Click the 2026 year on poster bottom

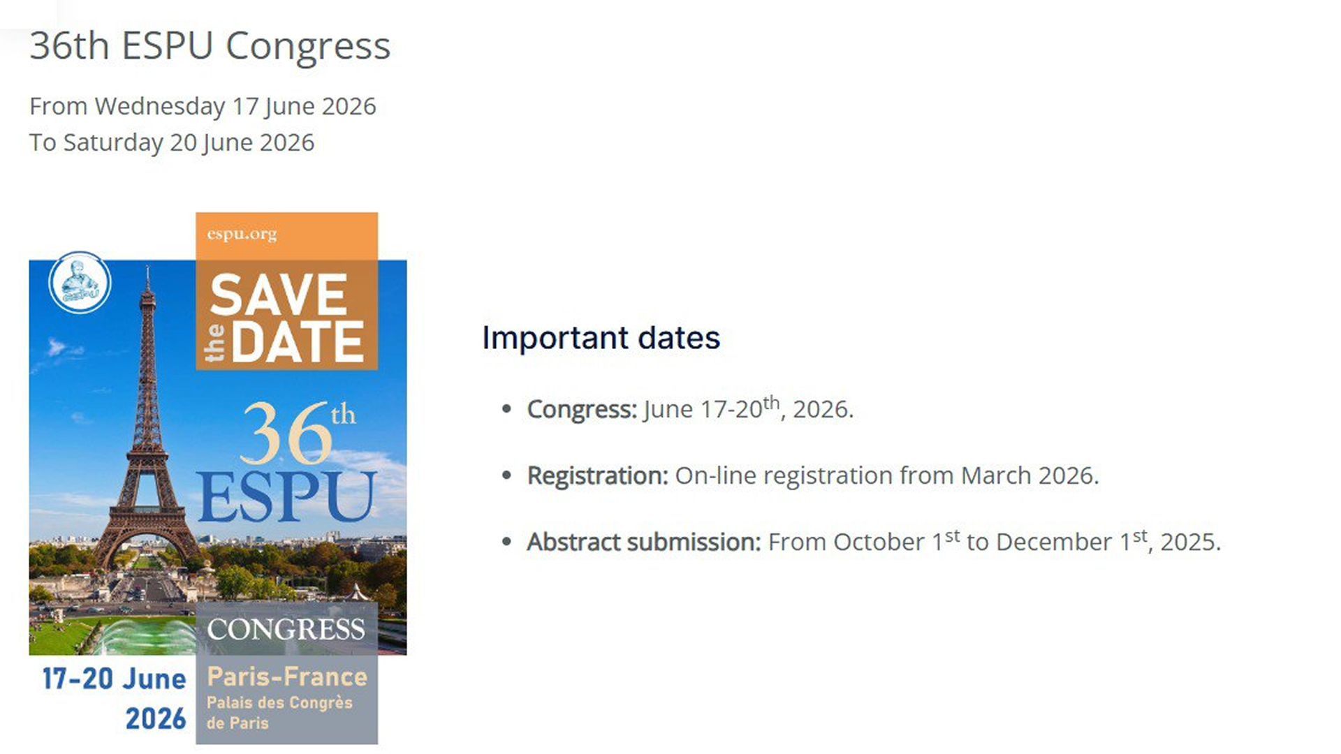(x=155, y=718)
